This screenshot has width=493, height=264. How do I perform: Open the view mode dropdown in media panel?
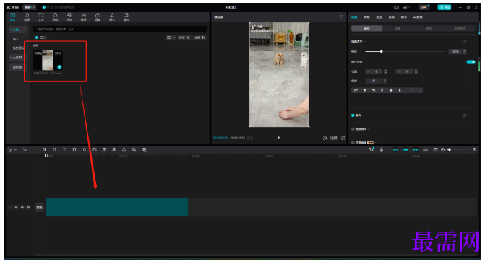tap(171, 38)
